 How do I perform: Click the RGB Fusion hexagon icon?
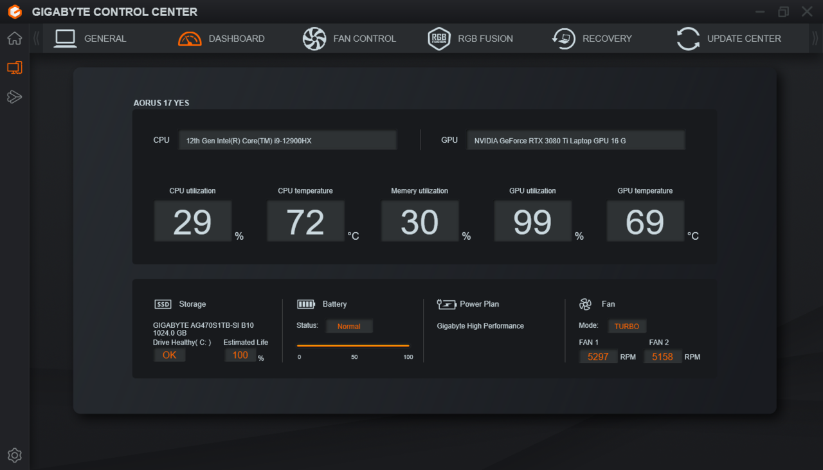point(439,39)
